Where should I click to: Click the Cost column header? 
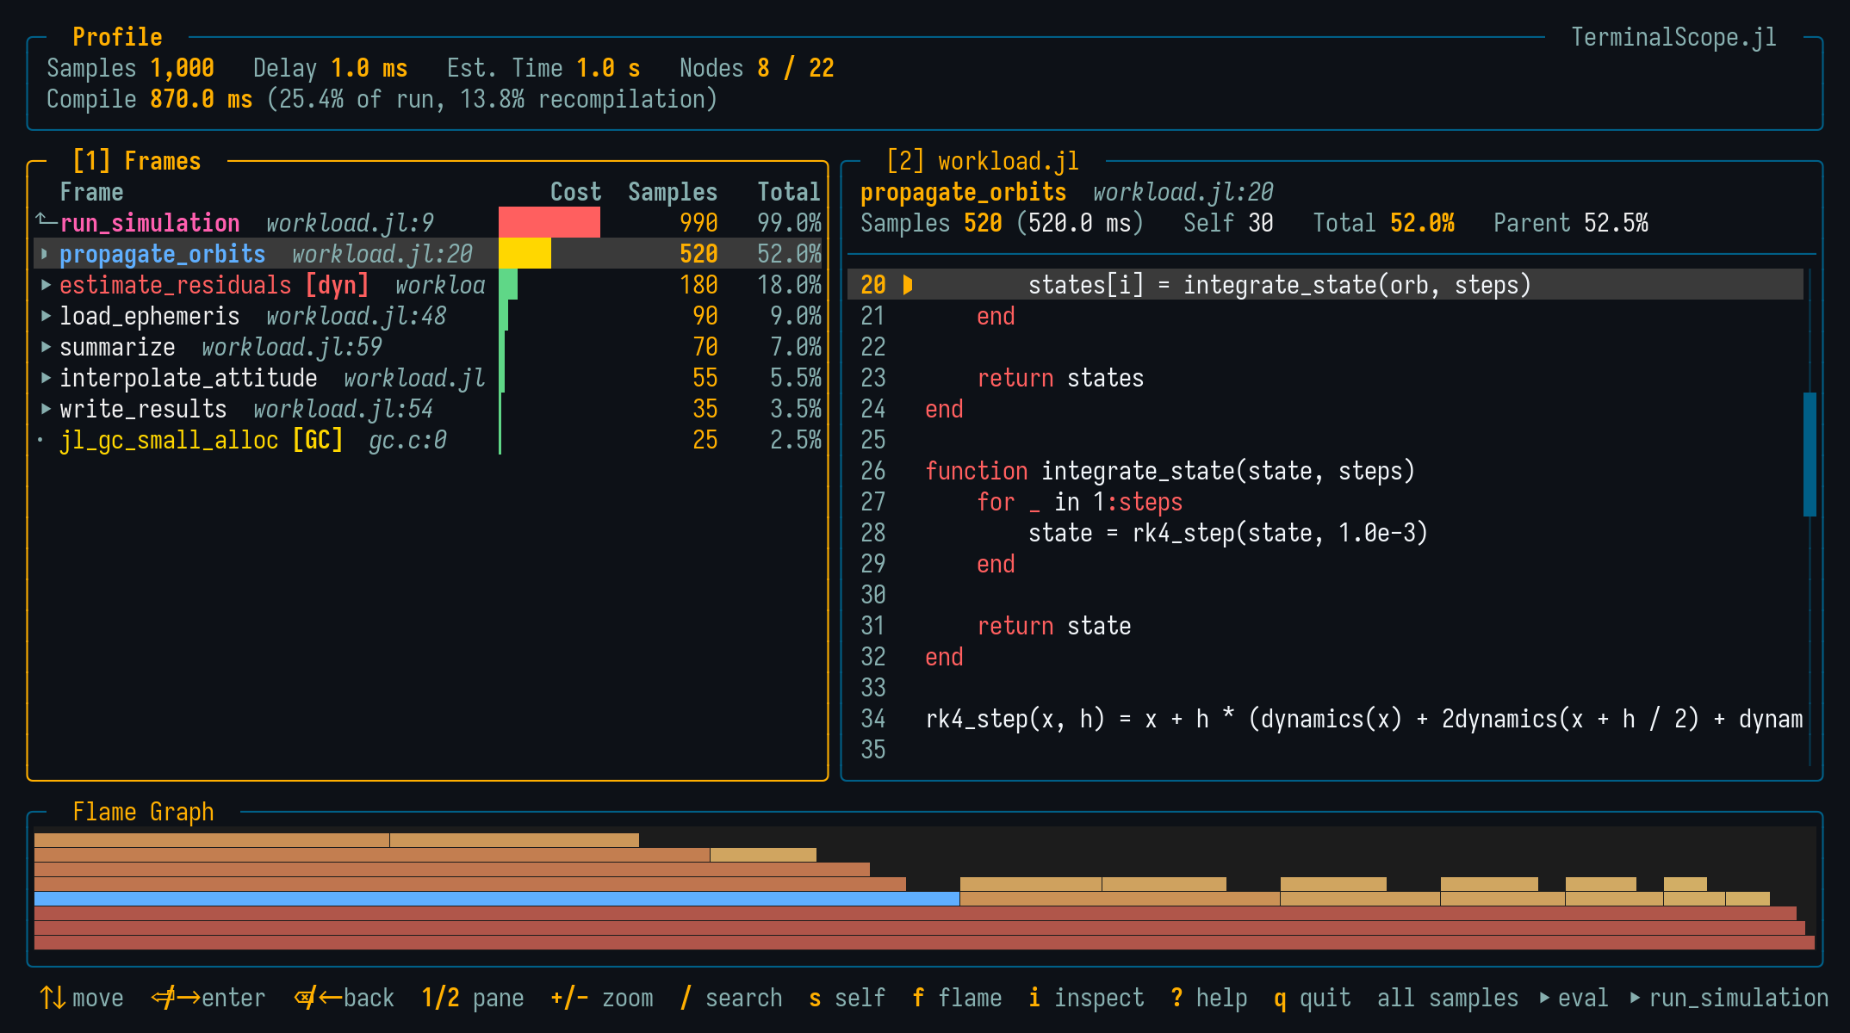tap(575, 192)
